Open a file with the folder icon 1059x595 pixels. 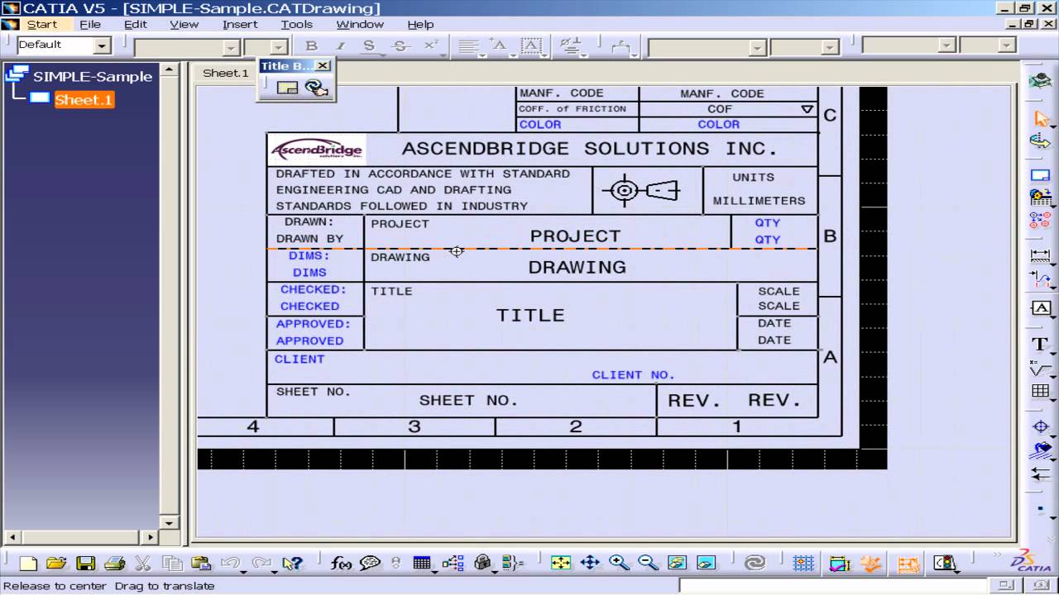pyautogui.click(x=56, y=563)
